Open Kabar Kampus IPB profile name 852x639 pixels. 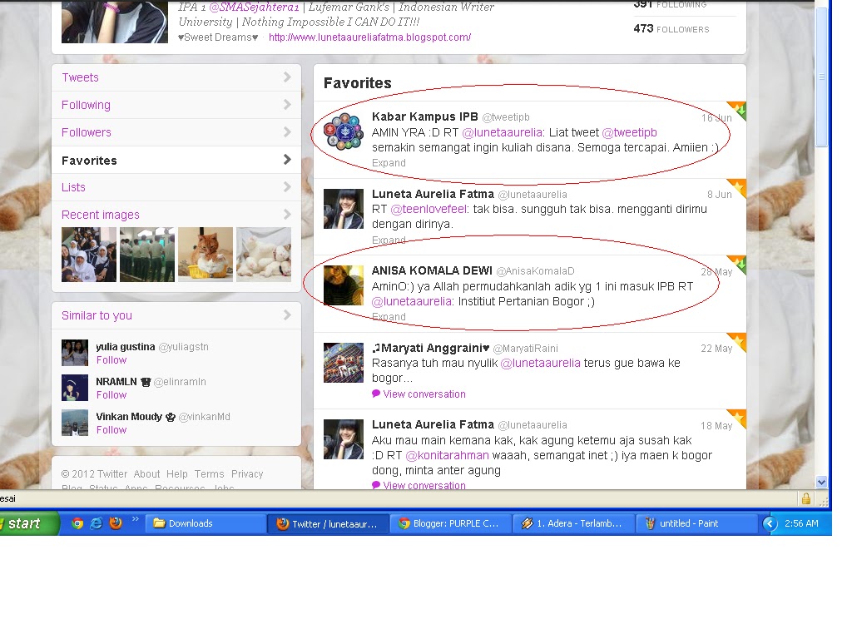point(425,116)
